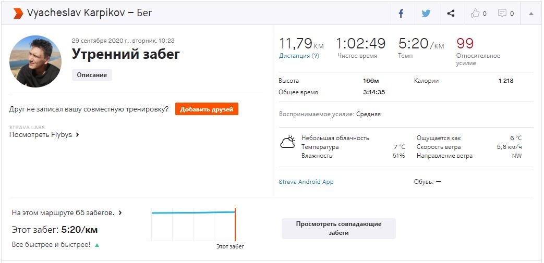Give kudos with thumbs-up icon
Screen dimensions: 544x263
pyautogui.click(x=475, y=14)
